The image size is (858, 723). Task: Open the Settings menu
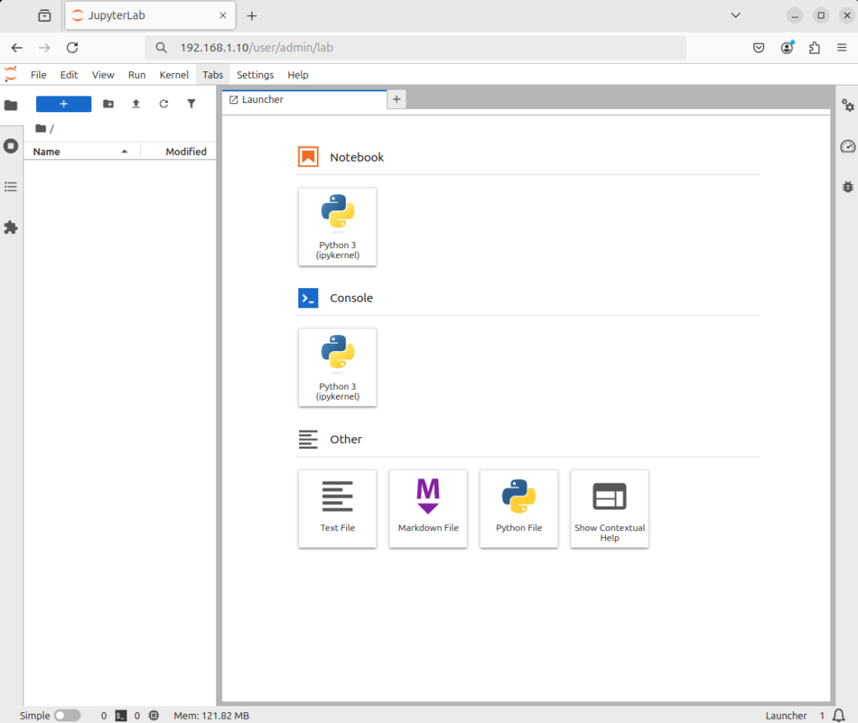[255, 75]
